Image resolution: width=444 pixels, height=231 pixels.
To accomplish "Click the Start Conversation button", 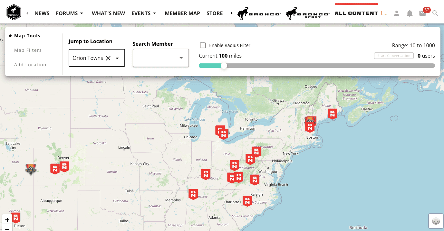I will click(x=394, y=56).
